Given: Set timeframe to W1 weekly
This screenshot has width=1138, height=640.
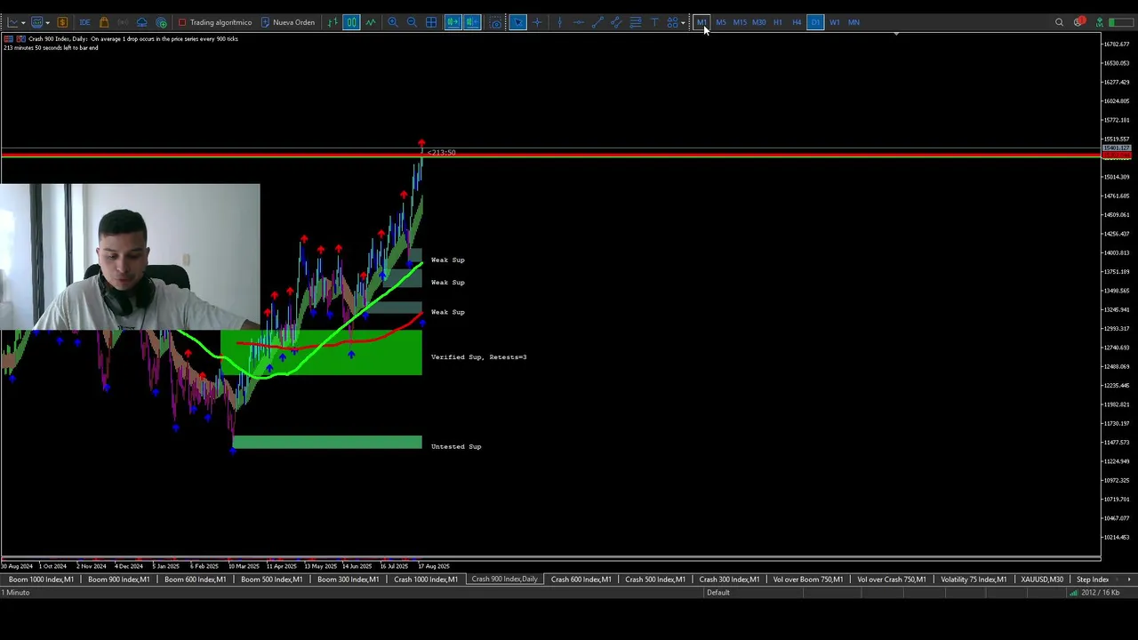Looking at the screenshot, I should pyautogui.click(x=835, y=22).
